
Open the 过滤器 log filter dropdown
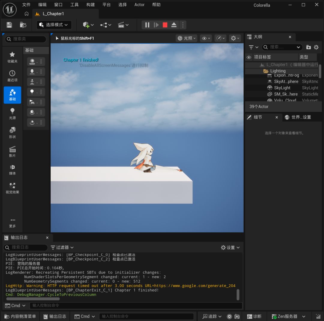tap(62, 247)
